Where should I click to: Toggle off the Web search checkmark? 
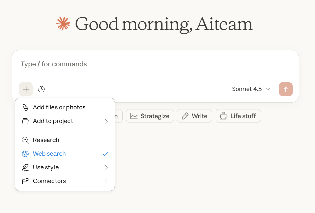tap(105, 154)
